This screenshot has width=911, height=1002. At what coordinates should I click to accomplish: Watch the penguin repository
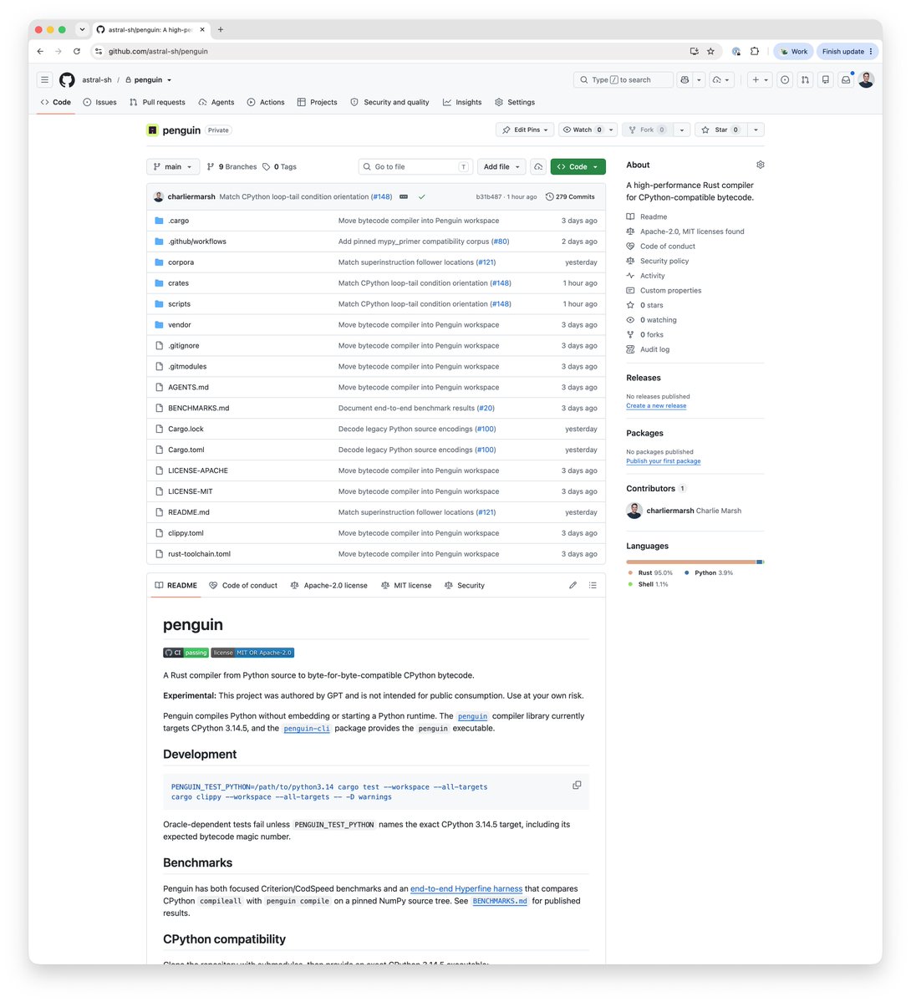pos(582,130)
